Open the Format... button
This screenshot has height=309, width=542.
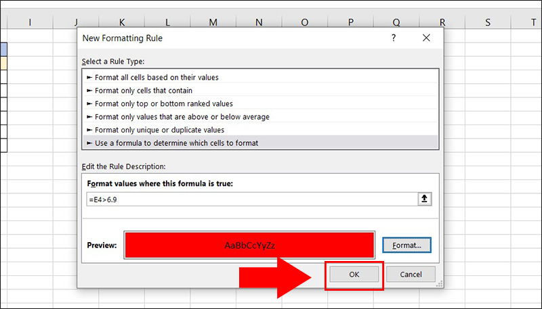(406, 245)
